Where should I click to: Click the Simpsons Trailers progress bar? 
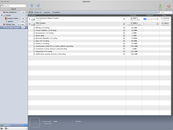click(150, 19)
